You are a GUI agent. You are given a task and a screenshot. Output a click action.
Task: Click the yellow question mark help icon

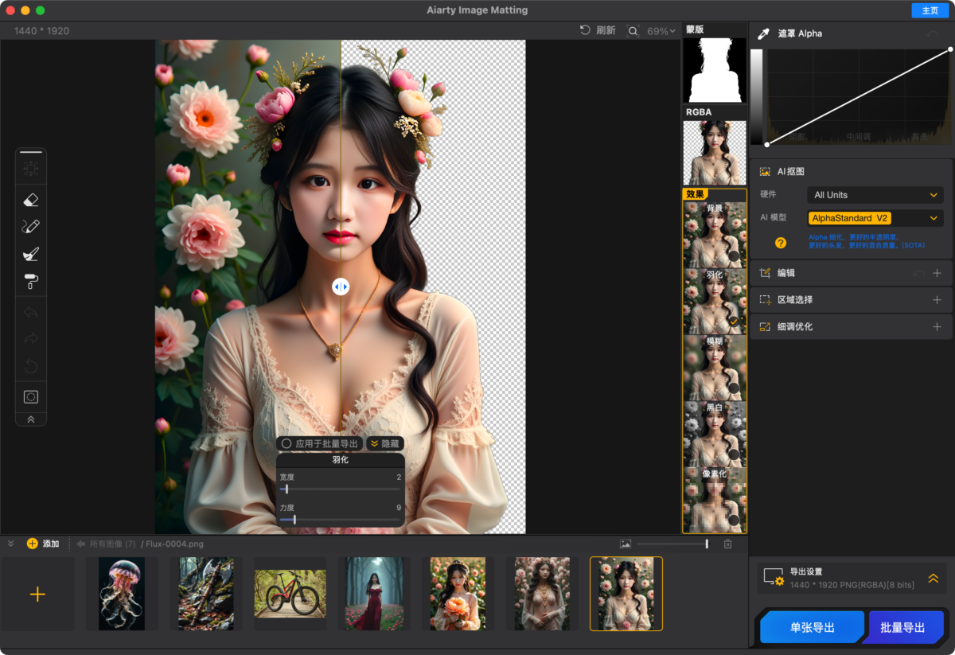click(781, 243)
